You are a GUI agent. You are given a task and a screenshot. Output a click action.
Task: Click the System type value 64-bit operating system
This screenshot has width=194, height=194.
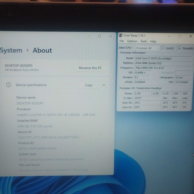coord(51,159)
